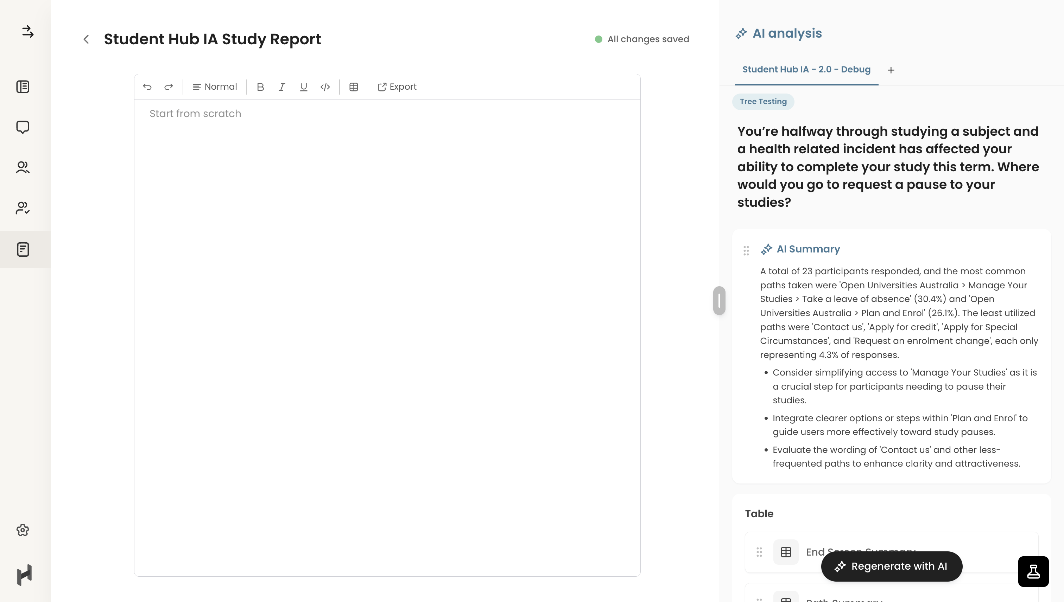Insert a table from the toolbar
Viewport: 1064px width, 602px height.
(x=354, y=87)
